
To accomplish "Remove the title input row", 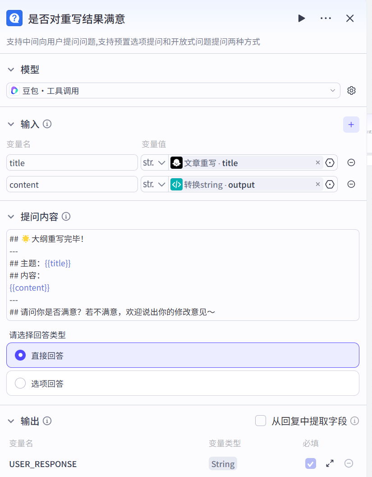I will 351,162.
